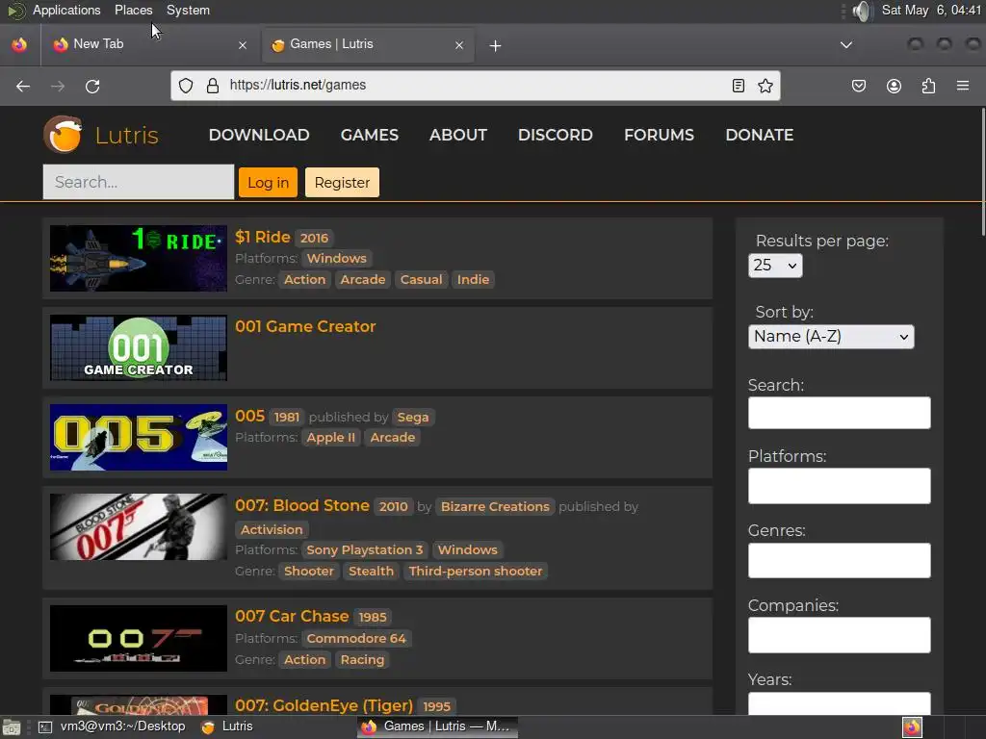Click the Platforms filter field
The width and height of the screenshot is (986, 739).
click(x=839, y=486)
